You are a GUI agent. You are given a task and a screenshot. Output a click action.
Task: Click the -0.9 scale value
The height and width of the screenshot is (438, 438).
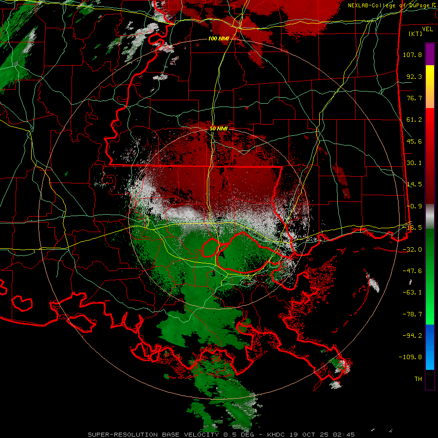pos(414,206)
